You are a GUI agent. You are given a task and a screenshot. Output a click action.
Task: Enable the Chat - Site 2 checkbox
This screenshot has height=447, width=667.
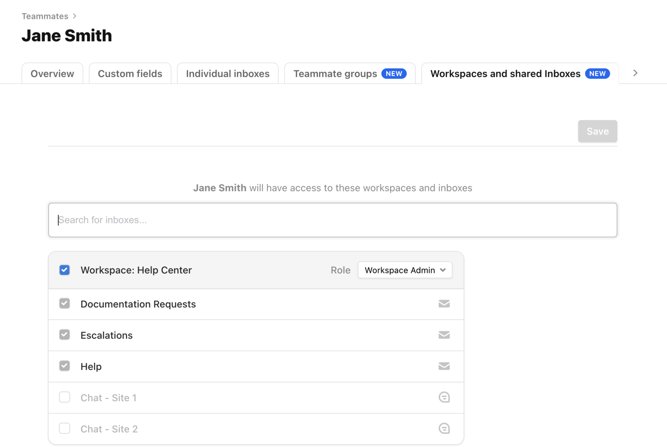click(x=65, y=428)
